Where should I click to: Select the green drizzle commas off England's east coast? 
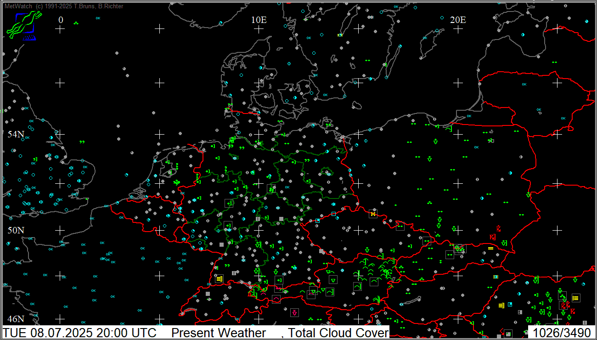click(x=82, y=142)
